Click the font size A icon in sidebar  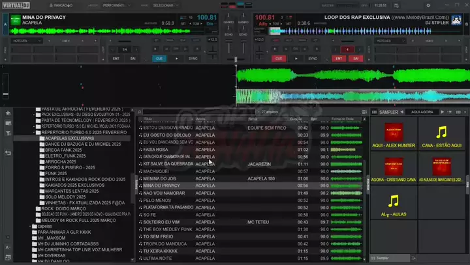[8, 247]
